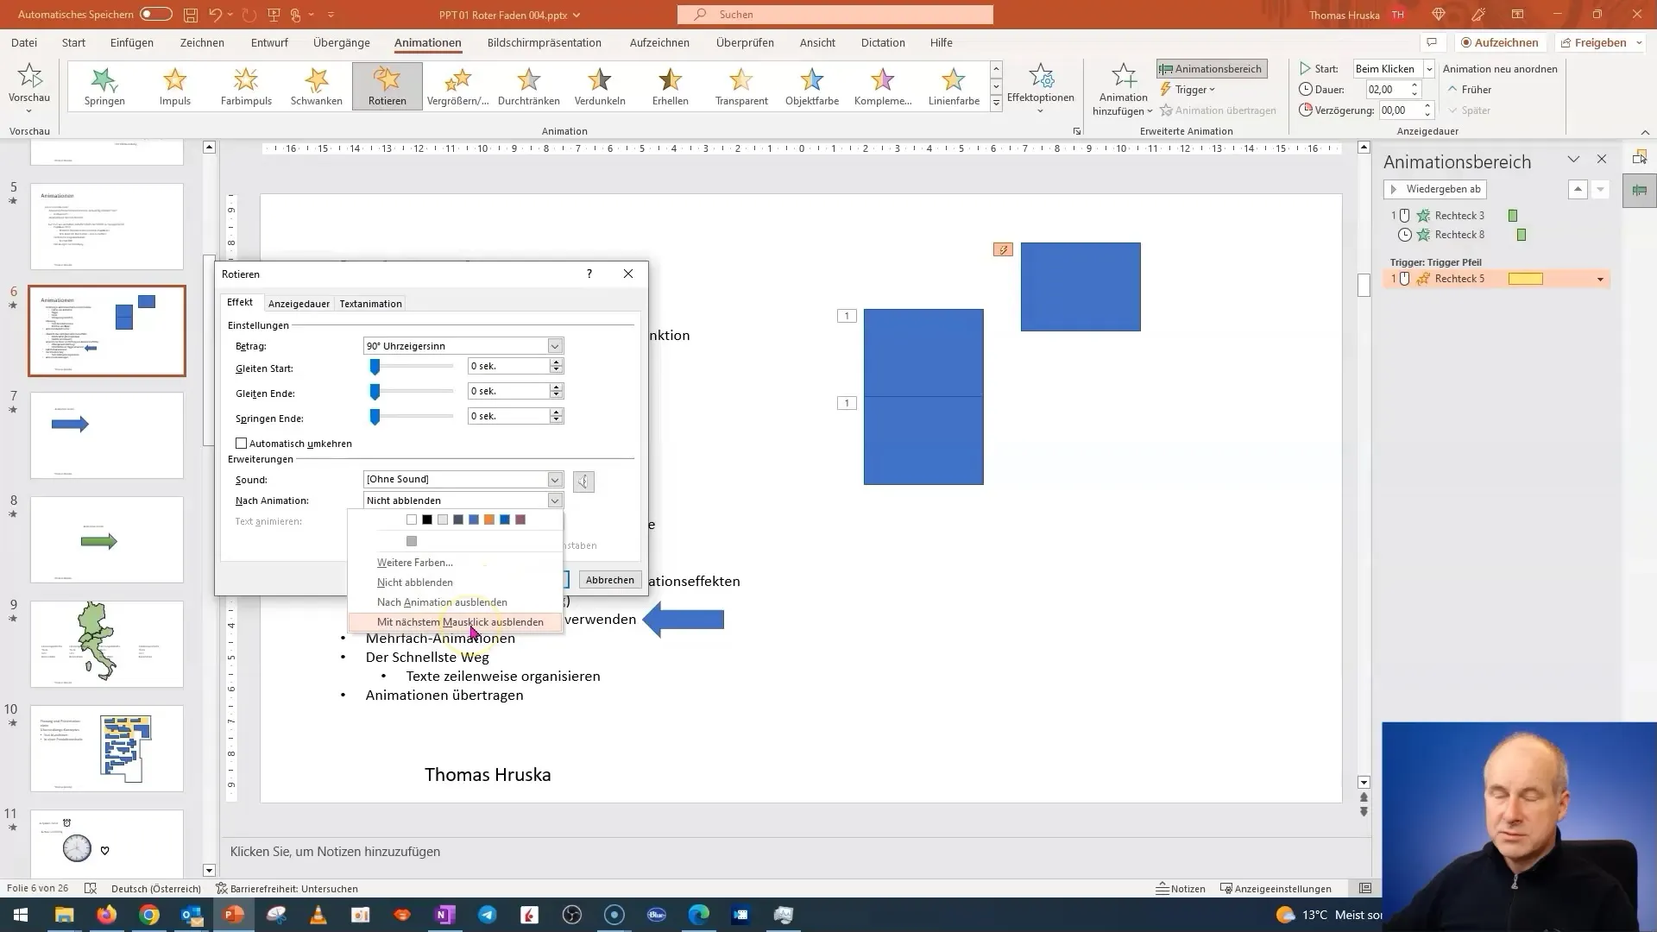
Task: Select Mit nächstem Mausklick ausblenden option
Action: pyautogui.click(x=461, y=622)
